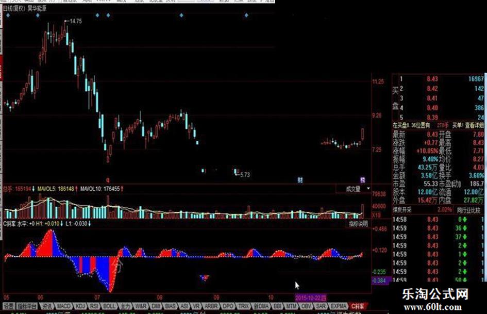Click the 11.25 price axis label
Image resolution: width=487 pixels, height=314 pixels.
378,82
